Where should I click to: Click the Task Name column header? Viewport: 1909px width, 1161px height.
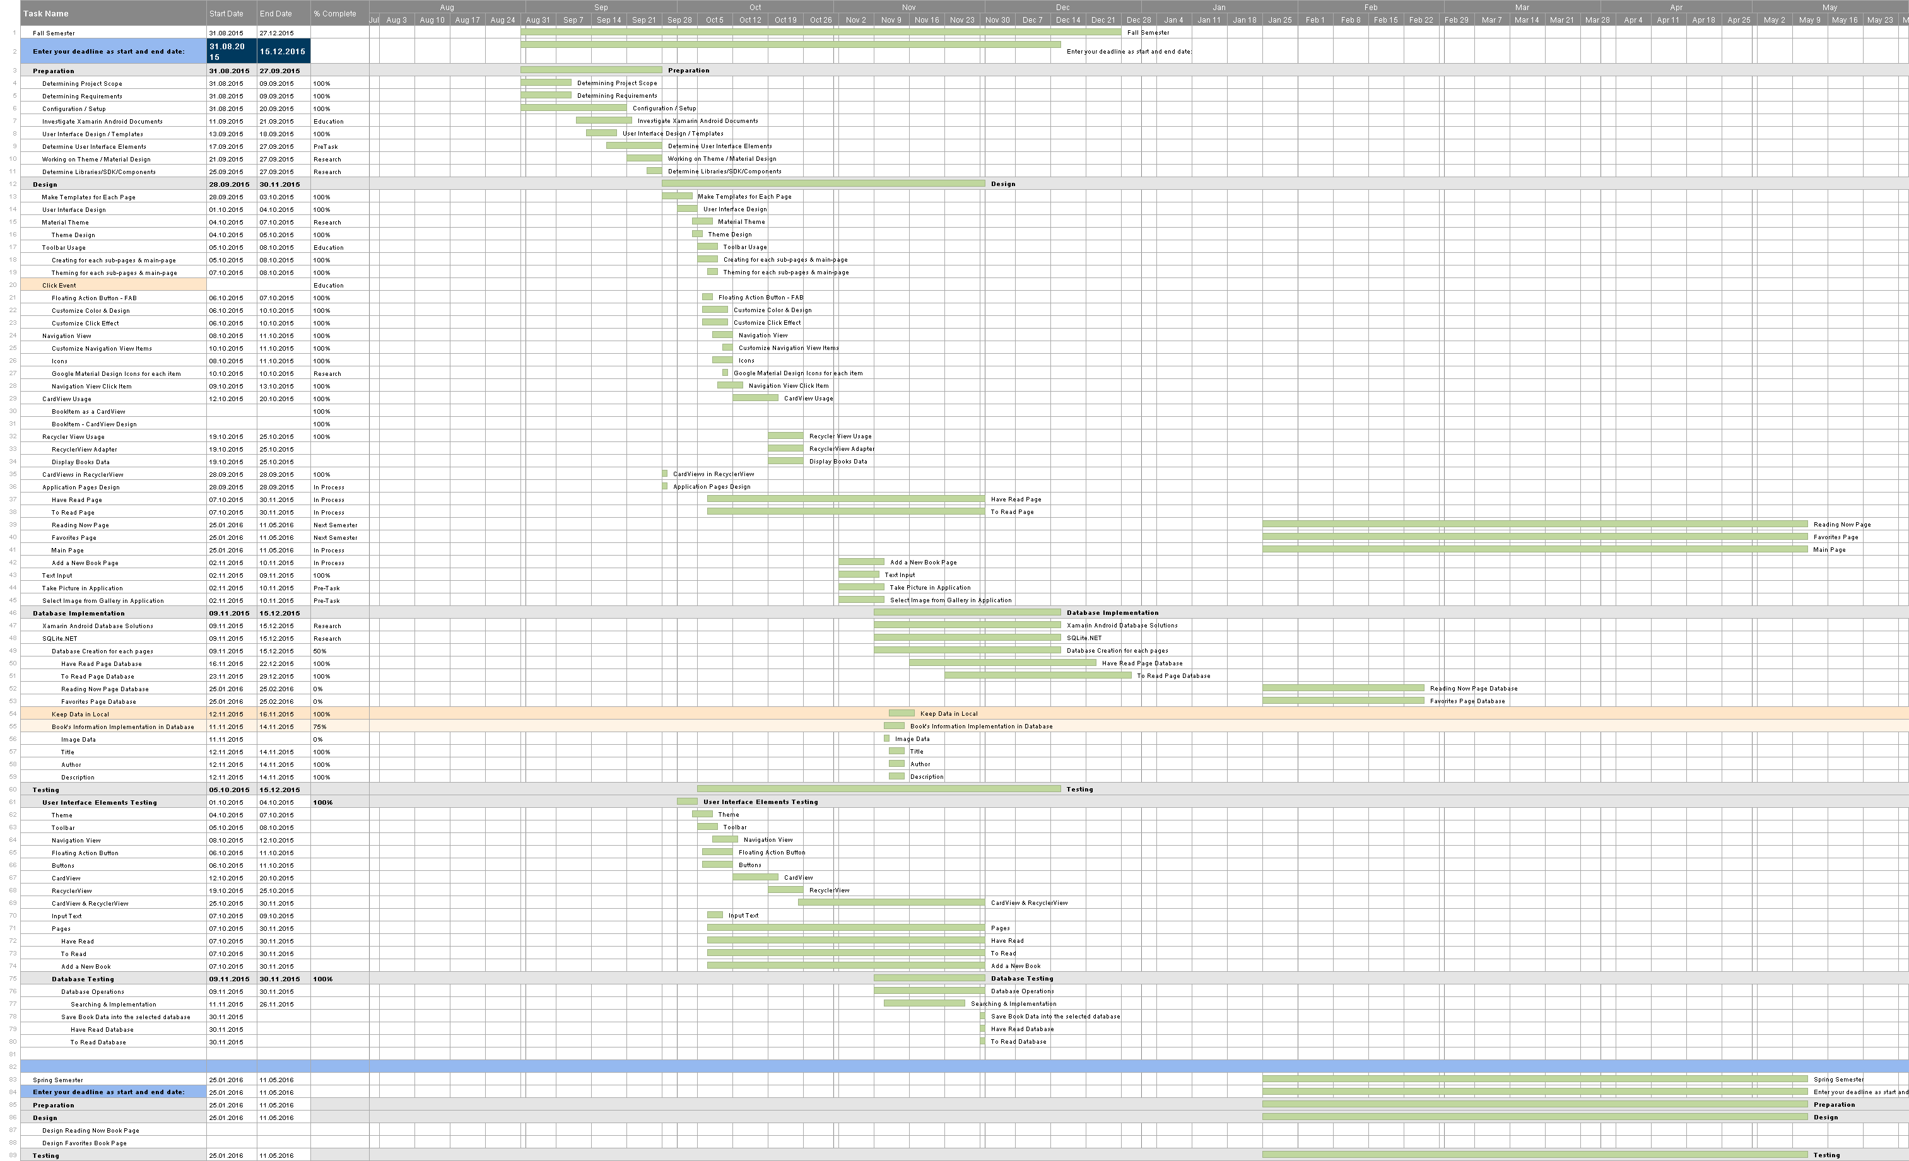point(45,13)
